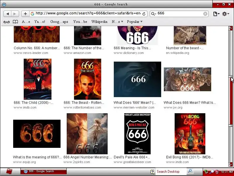Select the fiery 666 numerals thumbnail
Viewport: 234px width, 176px height.
click(37, 134)
